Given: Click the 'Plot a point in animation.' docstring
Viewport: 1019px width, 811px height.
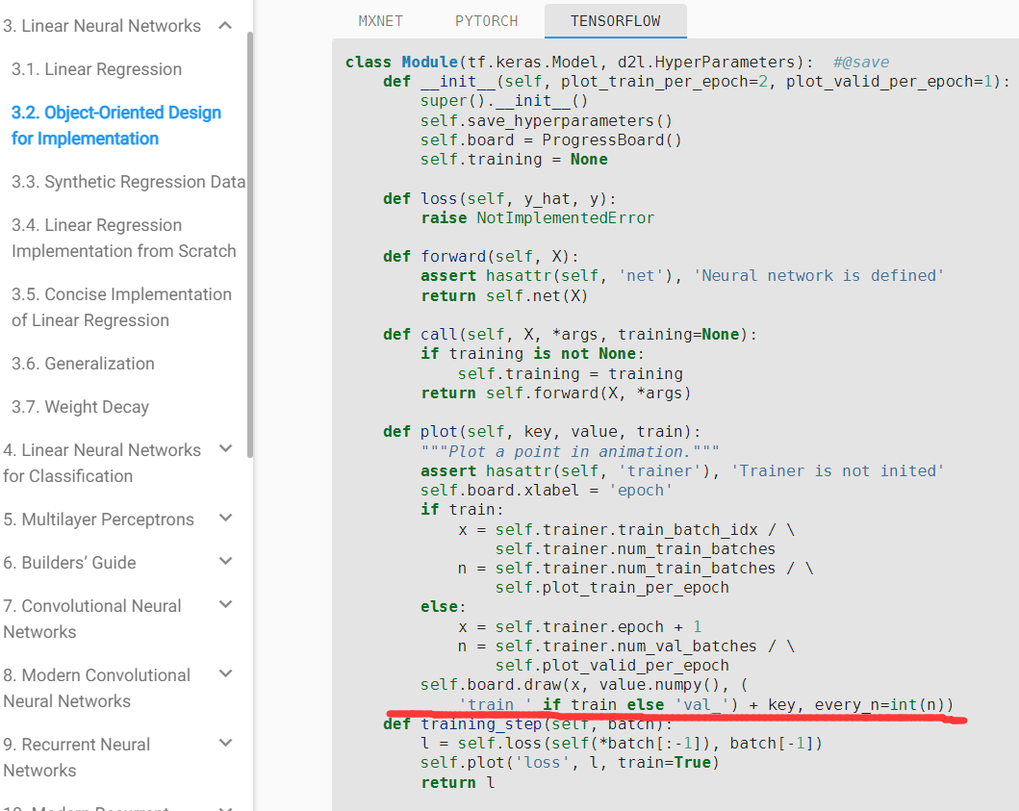Looking at the screenshot, I should 570,451.
